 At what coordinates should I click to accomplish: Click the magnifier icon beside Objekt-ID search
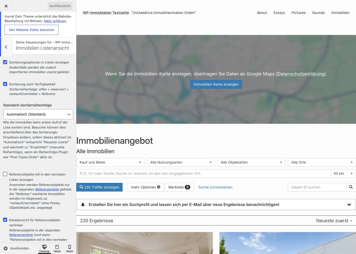click(x=351, y=187)
